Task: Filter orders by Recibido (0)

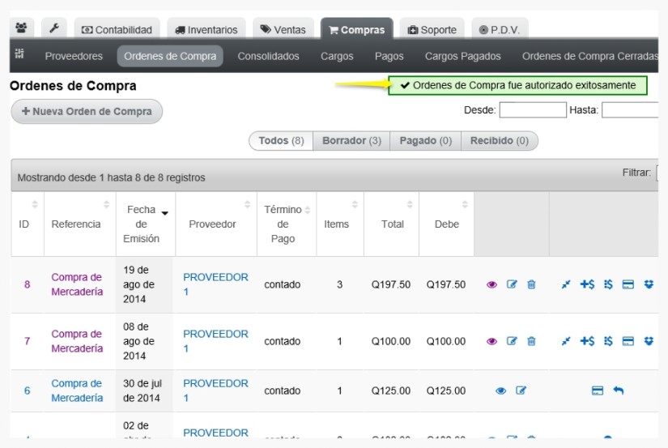Action: pos(500,141)
